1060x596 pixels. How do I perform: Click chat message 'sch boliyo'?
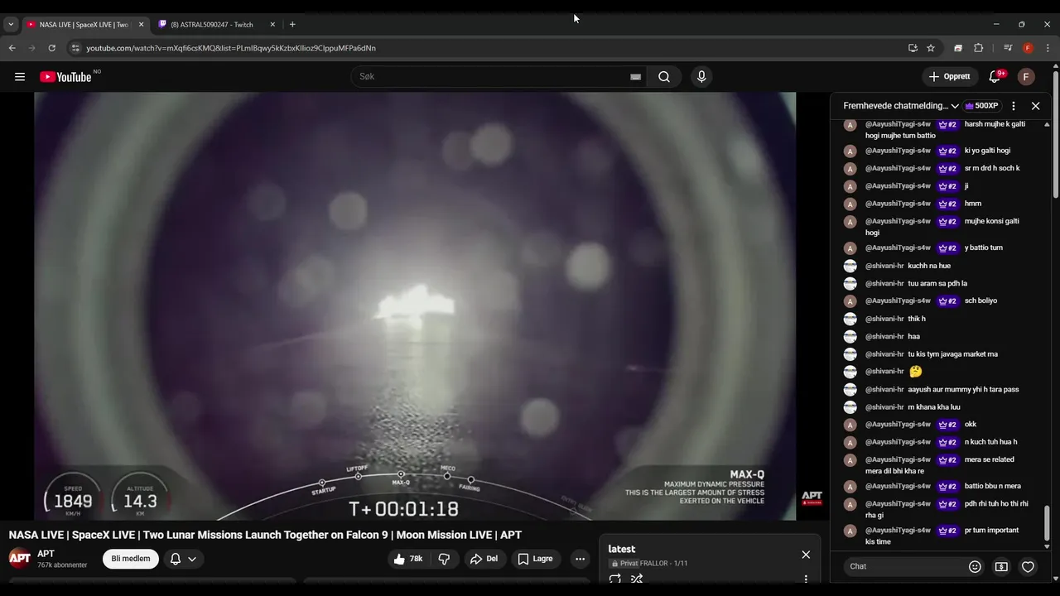[x=980, y=300]
